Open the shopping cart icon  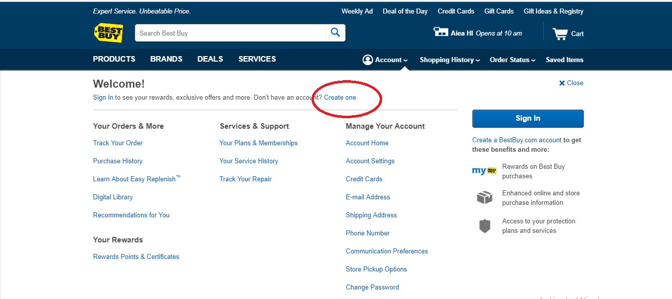coord(560,34)
